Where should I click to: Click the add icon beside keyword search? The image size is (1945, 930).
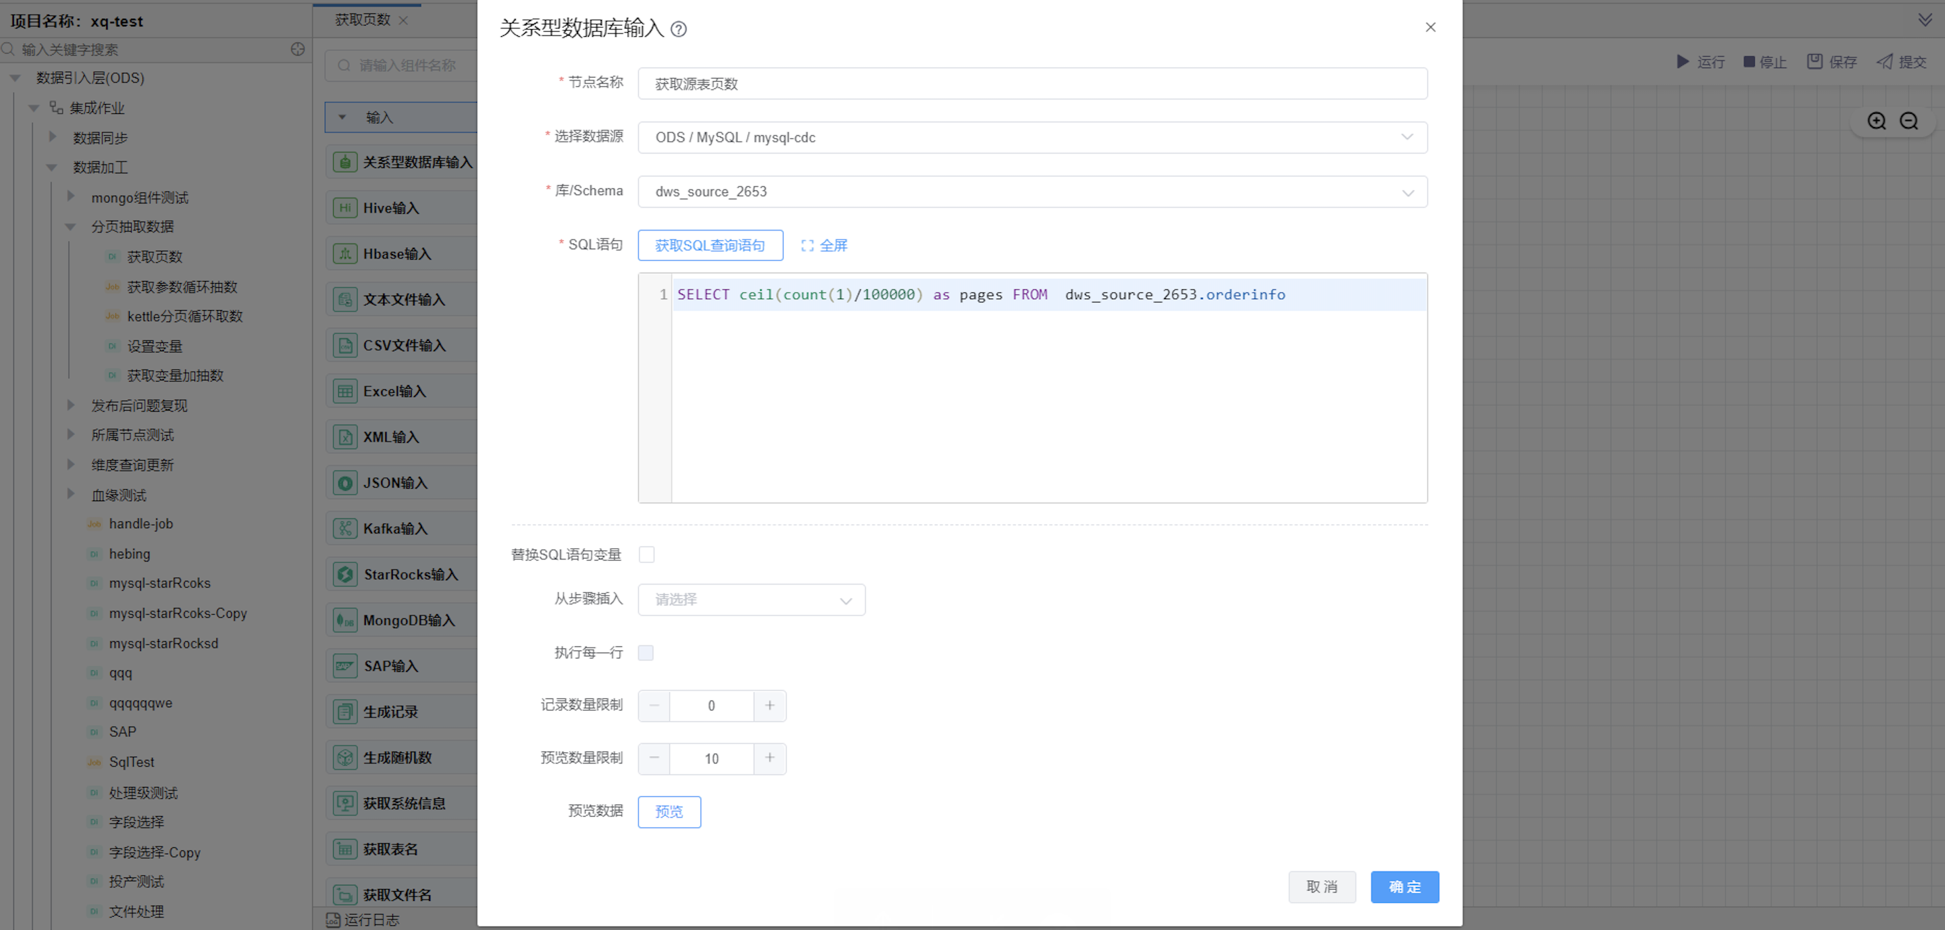tap(298, 49)
